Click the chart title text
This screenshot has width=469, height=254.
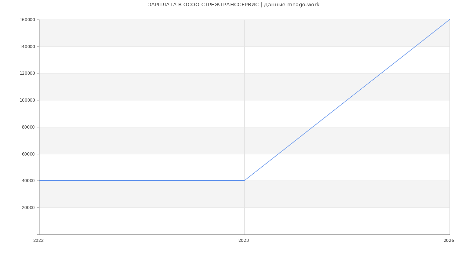click(x=234, y=5)
